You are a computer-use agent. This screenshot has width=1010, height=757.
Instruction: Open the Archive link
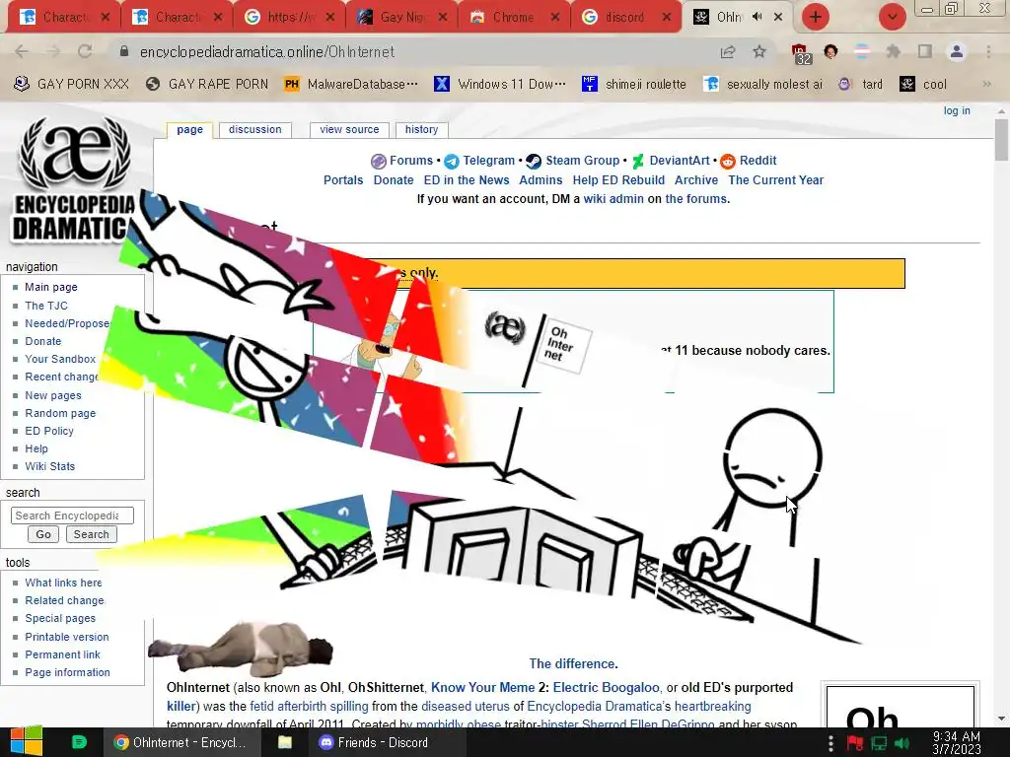[x=695, y=180]
